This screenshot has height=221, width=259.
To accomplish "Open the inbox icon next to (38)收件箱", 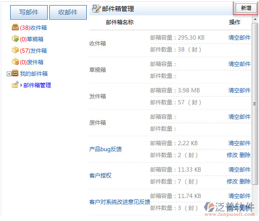I will (x=15, y=27).
